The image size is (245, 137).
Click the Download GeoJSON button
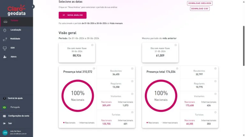click(200, 3)
